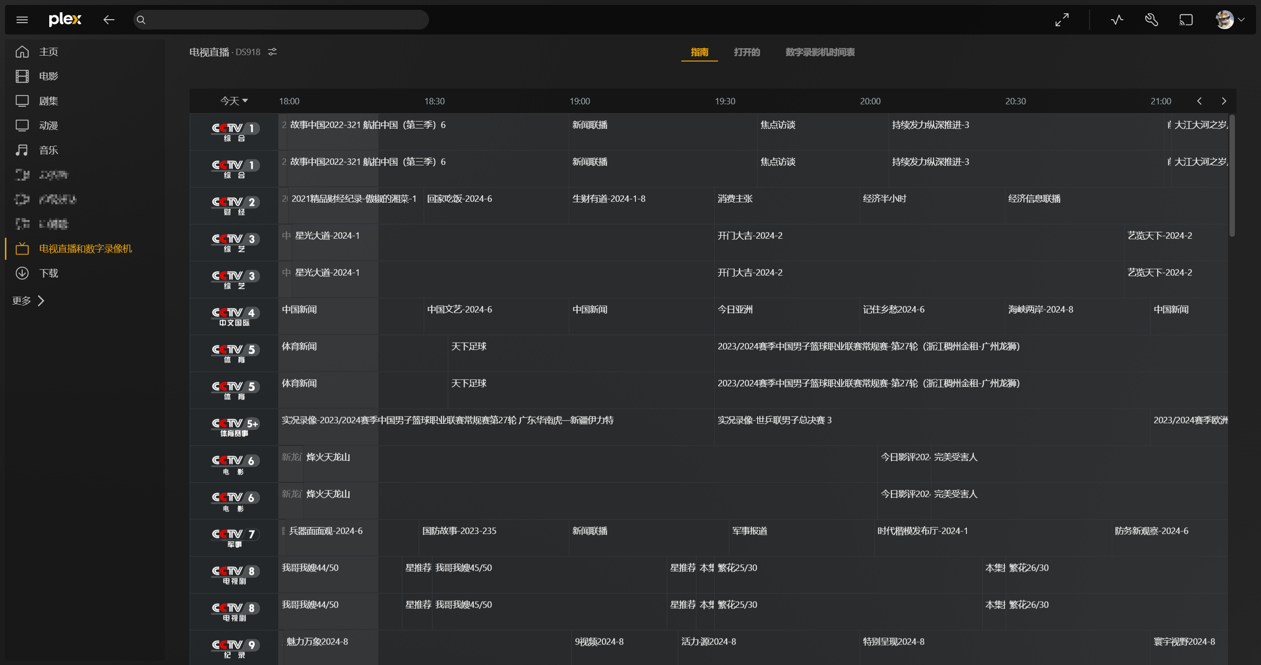The height and width of the screenshot is (665, 1261).
Task: Click the cast to device icon
Action: click(x=1186, y=20)
